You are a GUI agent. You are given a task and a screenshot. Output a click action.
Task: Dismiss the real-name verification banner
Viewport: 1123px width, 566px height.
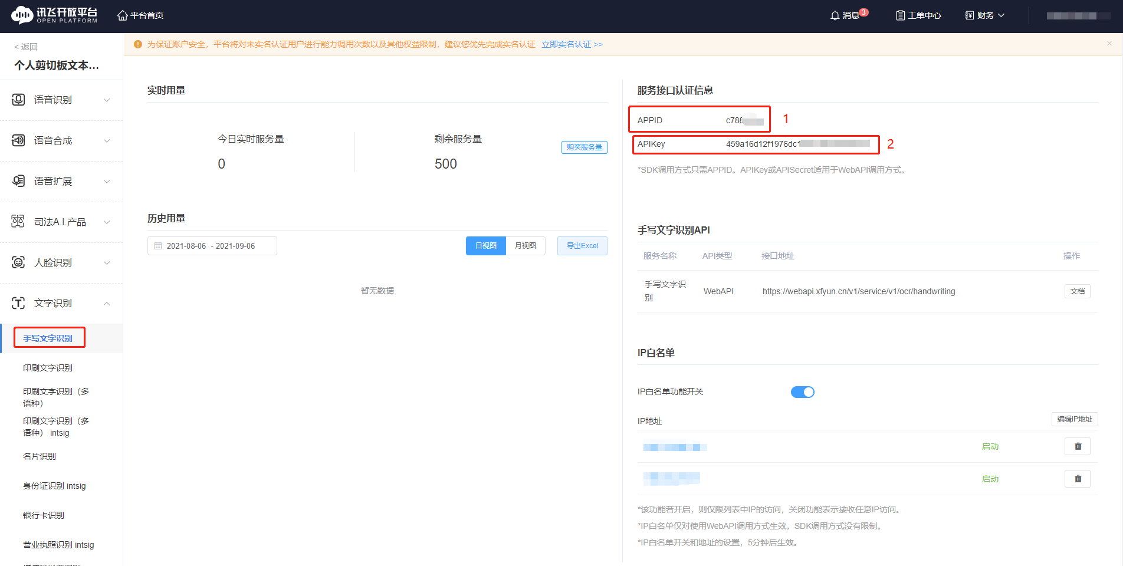coord(1109,43)
